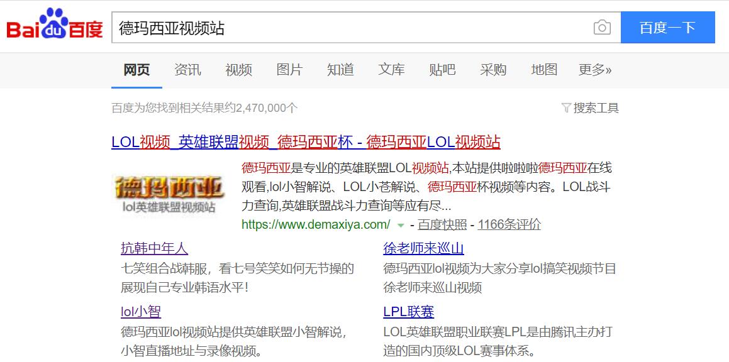Click the description 德玛西亚lol视频为大家分享

[500, 278]
